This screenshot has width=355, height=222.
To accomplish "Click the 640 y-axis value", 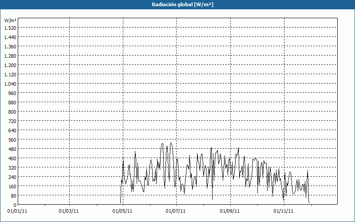I will click(x=13, y=131).
